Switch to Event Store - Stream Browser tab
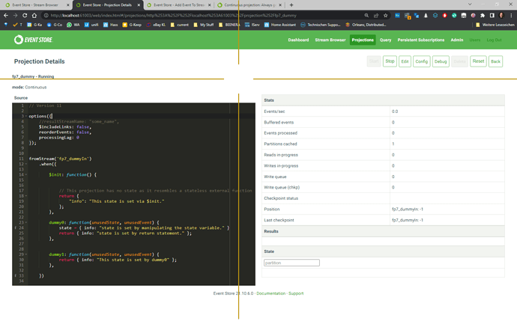 pos(36,5)
